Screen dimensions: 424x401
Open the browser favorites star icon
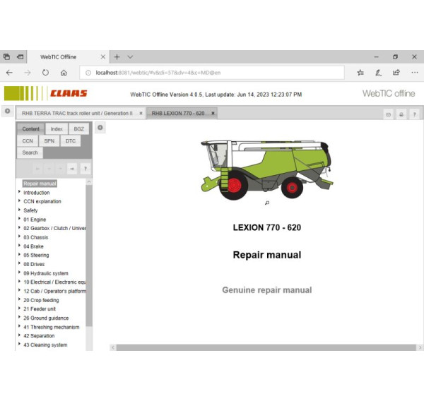pos(360,72)
